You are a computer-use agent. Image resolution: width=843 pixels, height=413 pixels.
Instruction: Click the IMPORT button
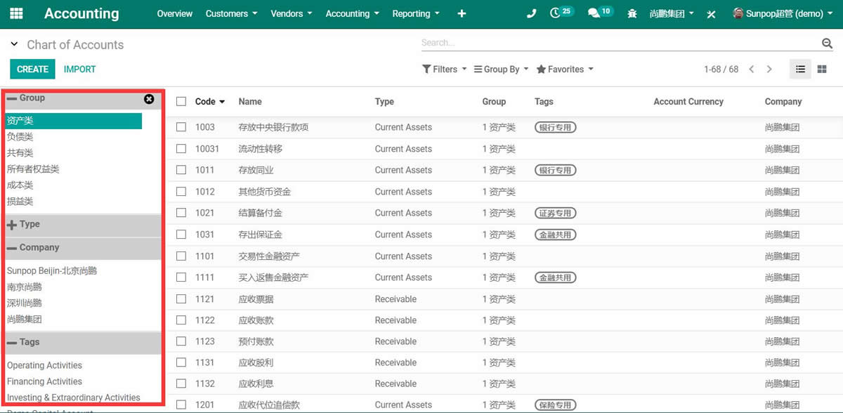[x=79, y=69]
